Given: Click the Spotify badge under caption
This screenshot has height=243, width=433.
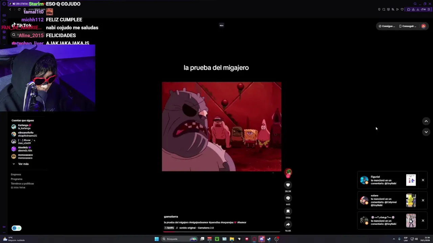Looking at the screenshot, I should [169, 228].
